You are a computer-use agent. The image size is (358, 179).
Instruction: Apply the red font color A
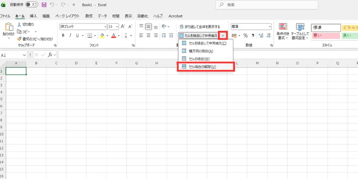[x=114, y=35]
